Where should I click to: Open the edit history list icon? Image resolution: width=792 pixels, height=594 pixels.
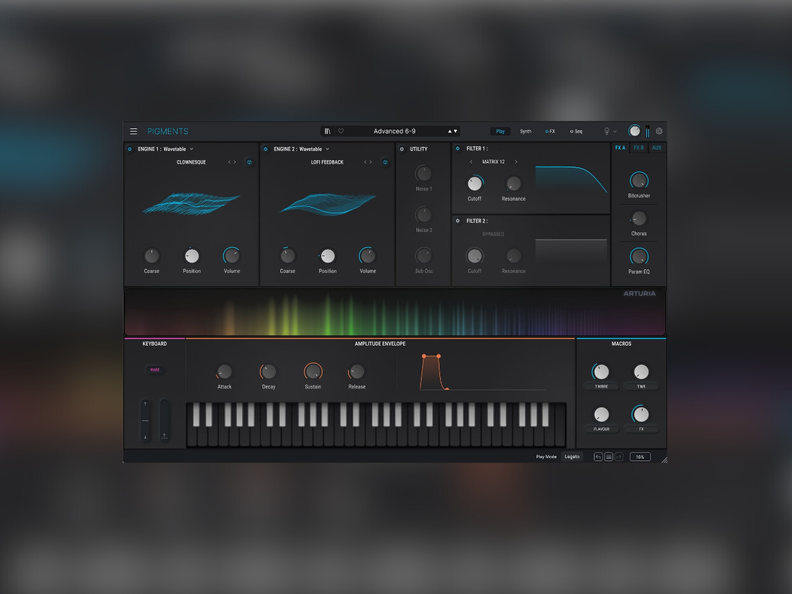coord(608,457)
